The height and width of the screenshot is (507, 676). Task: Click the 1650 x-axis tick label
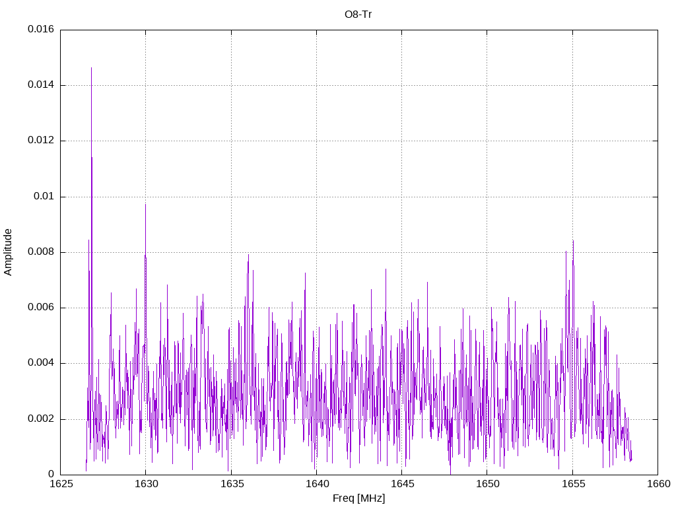click(487, 484)
